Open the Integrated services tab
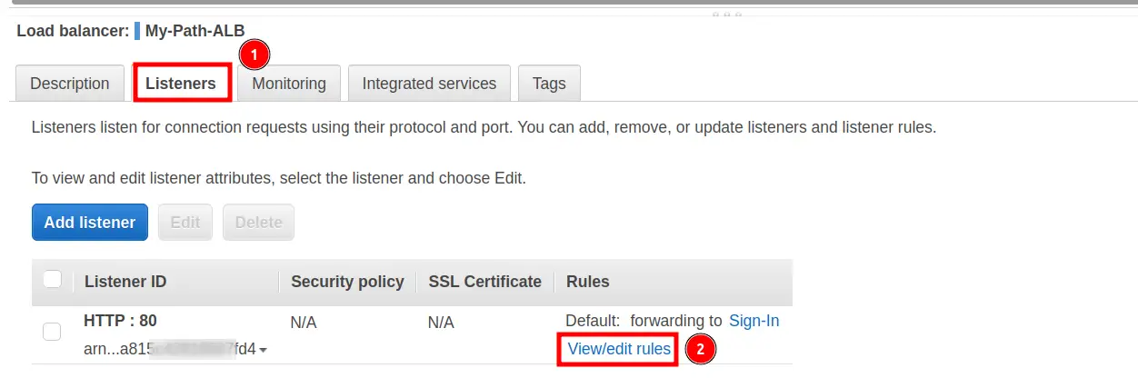 coord(429,84)
